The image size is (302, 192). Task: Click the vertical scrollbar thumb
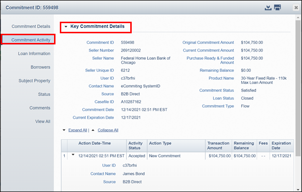pos(298,88)
